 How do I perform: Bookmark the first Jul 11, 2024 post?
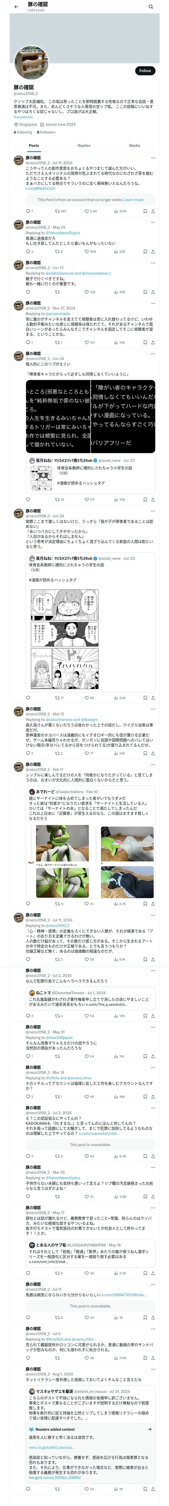click(x=144, y=211)
